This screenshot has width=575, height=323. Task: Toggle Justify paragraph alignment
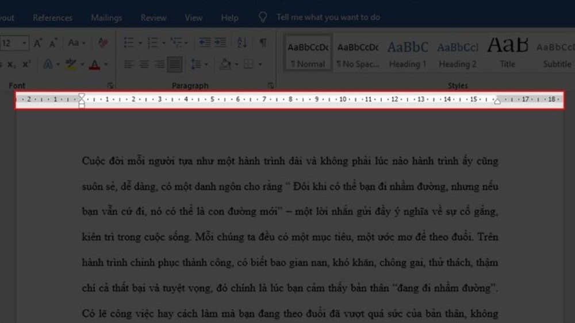(175, 64)
